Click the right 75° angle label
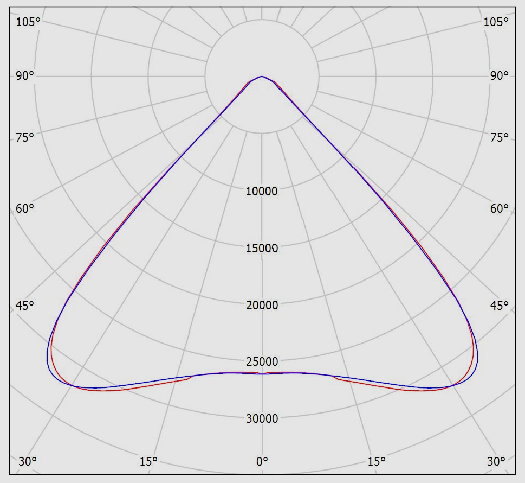525x483 pixels. click(x=499, y=137)
